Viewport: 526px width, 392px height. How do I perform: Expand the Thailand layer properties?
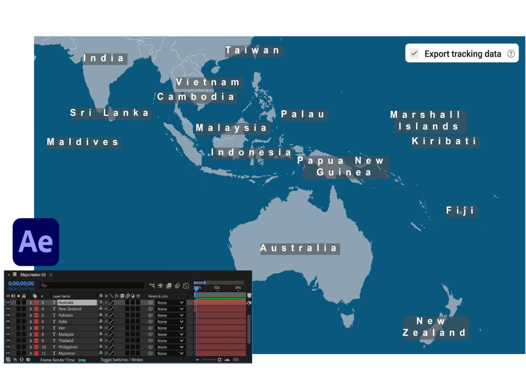[x=31, y=341]
